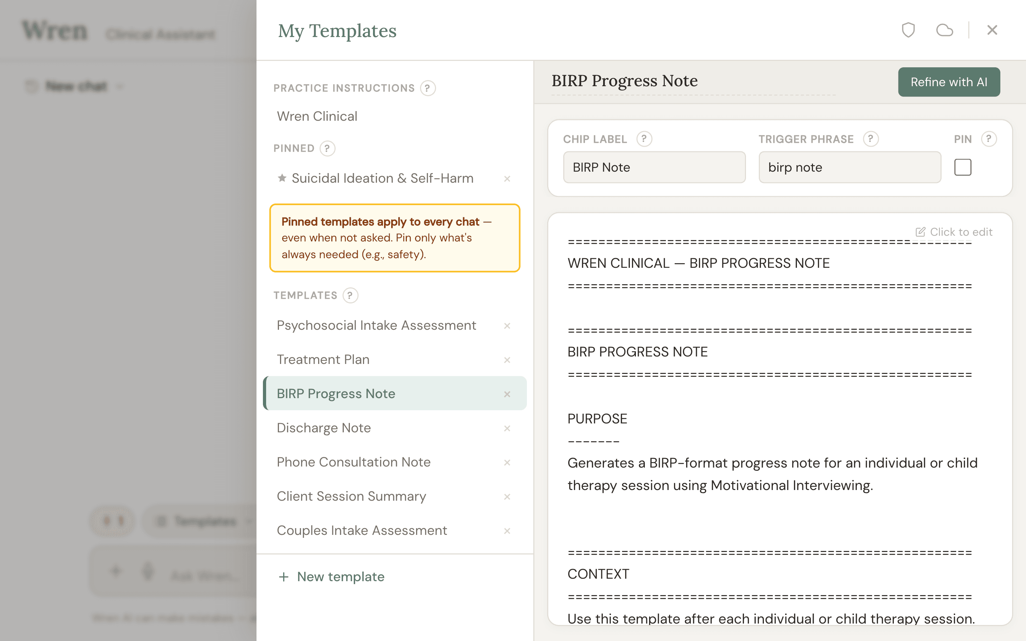Open help for Practice Instructions
1026x641 pixels.
coord(428,88)
